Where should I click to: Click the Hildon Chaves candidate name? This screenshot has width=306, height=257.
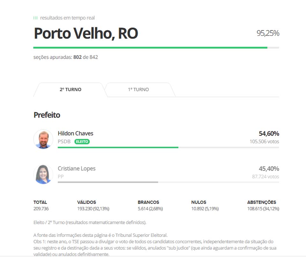point(76,133)
